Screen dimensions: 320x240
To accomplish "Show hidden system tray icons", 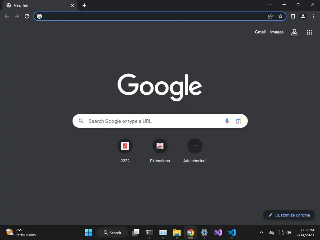I will click(x=262, y=232).
